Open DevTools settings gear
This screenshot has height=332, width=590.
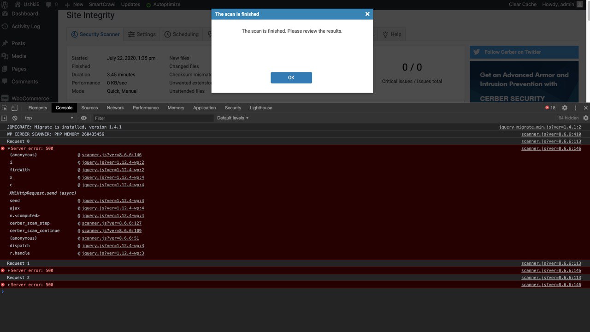point(565,108)
